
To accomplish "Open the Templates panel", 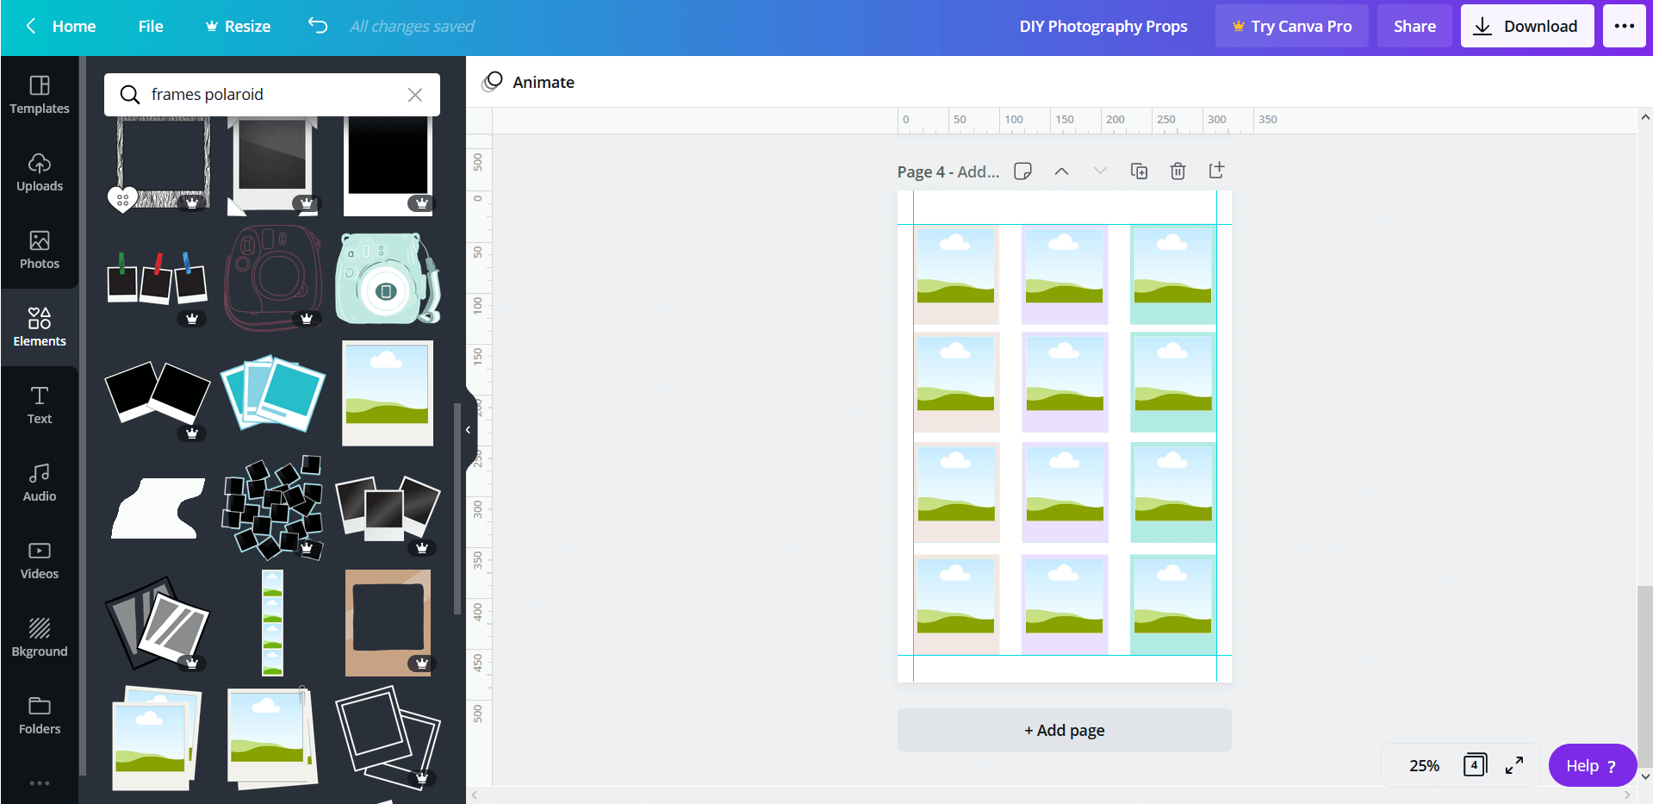I will 40,95.
